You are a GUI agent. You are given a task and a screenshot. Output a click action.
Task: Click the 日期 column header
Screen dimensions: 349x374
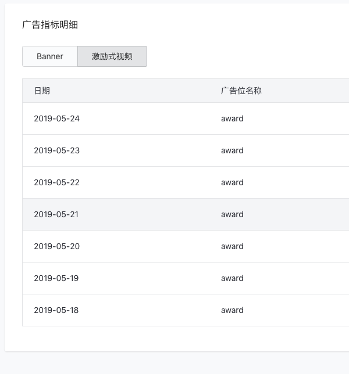coord(42,91)
